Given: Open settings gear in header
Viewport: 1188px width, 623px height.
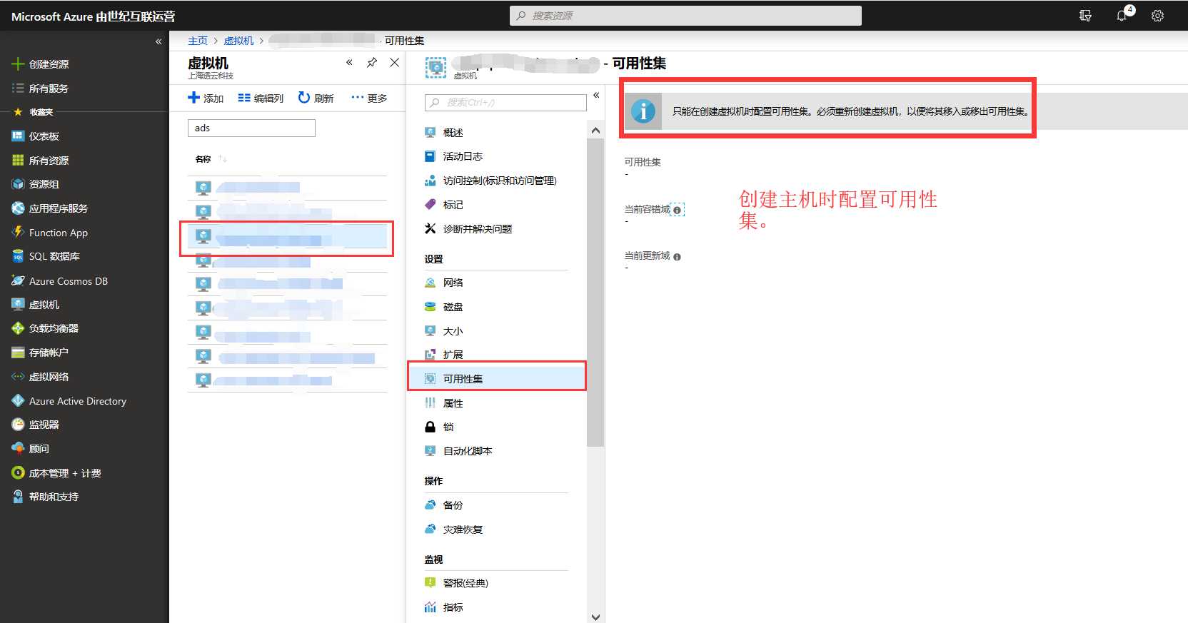Looking at the screenshot, I should (1157, 16).
